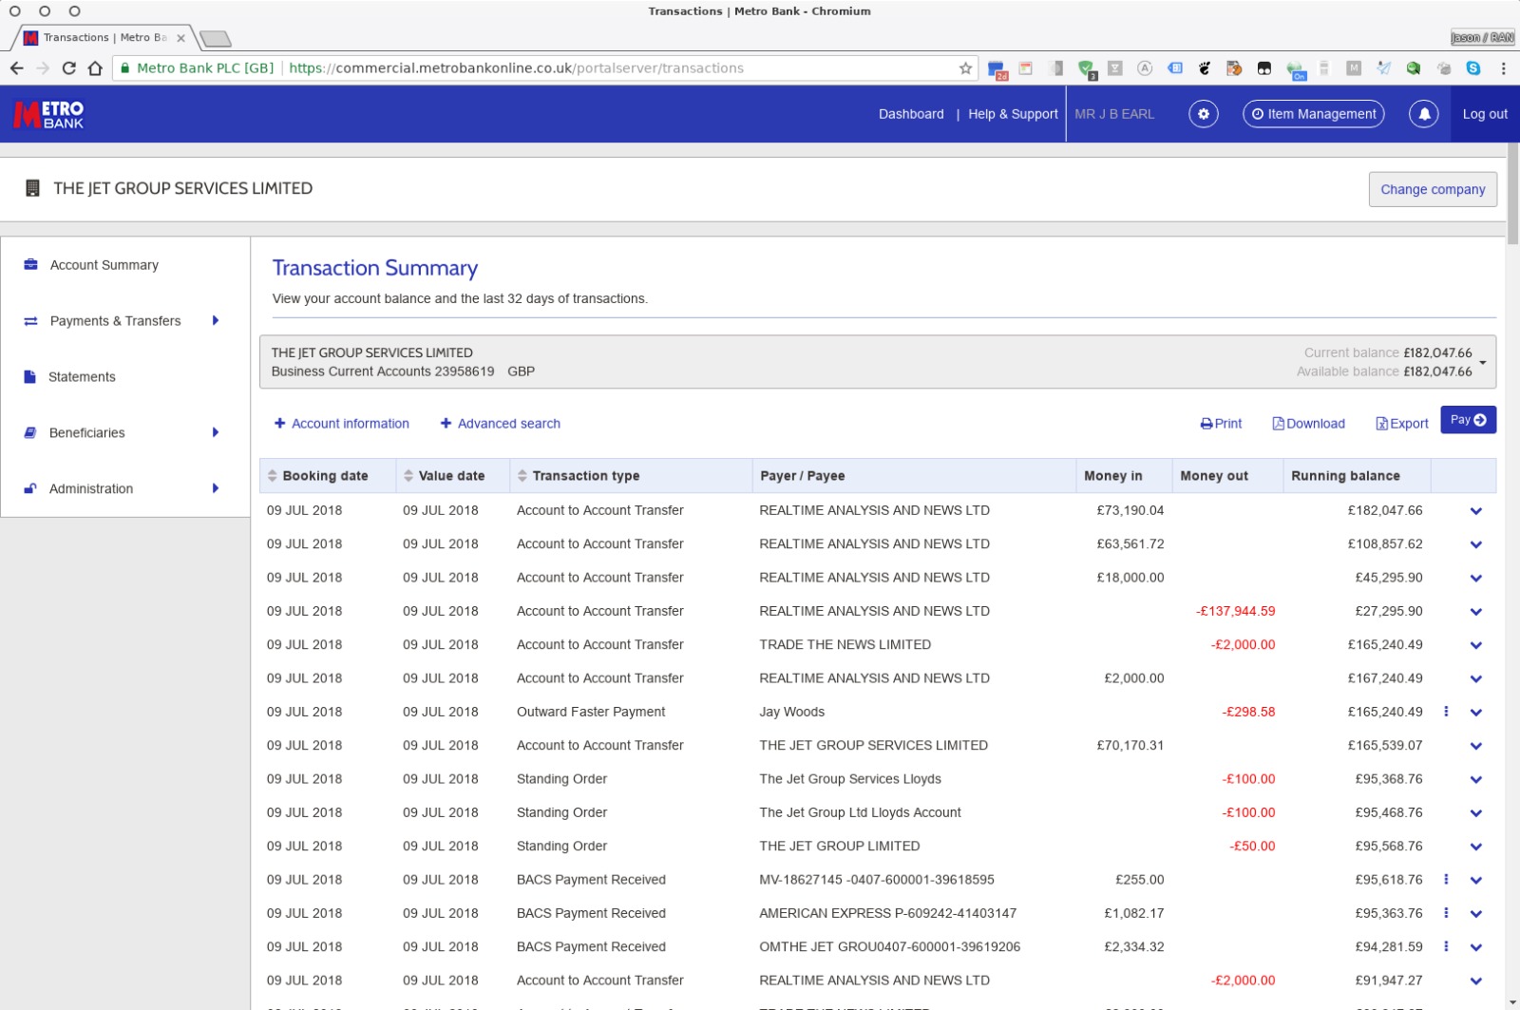Switch to Transactions browser tab
Screen dimensions: 1520x1010
[104, 38]
